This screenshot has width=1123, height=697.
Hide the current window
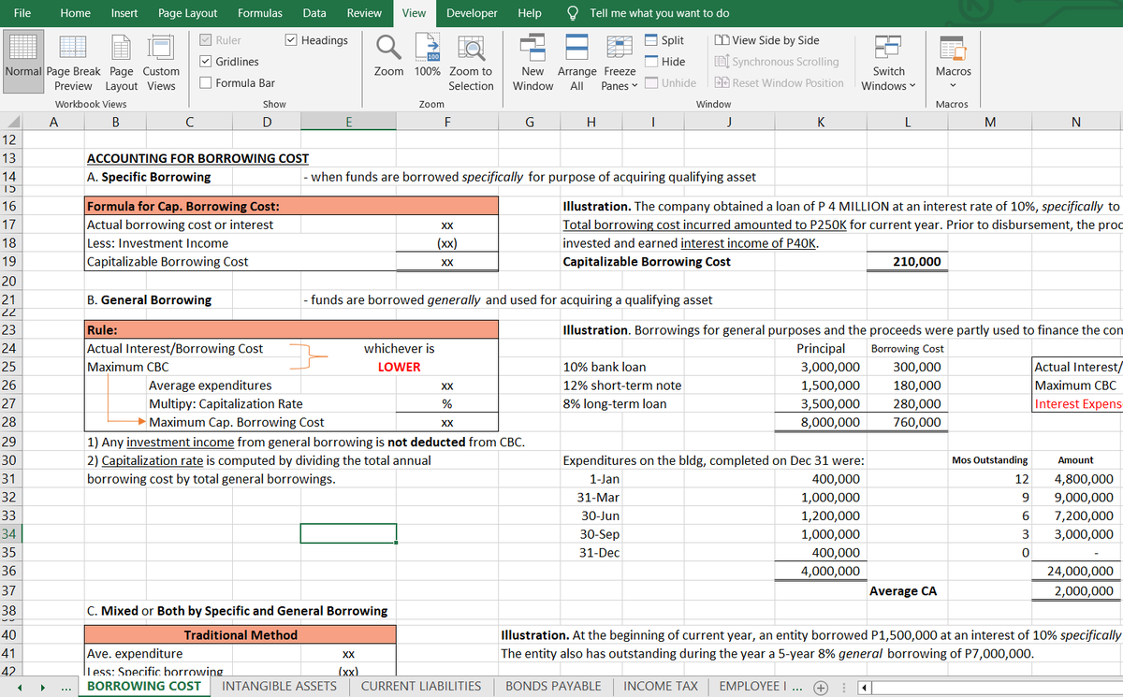664,62
